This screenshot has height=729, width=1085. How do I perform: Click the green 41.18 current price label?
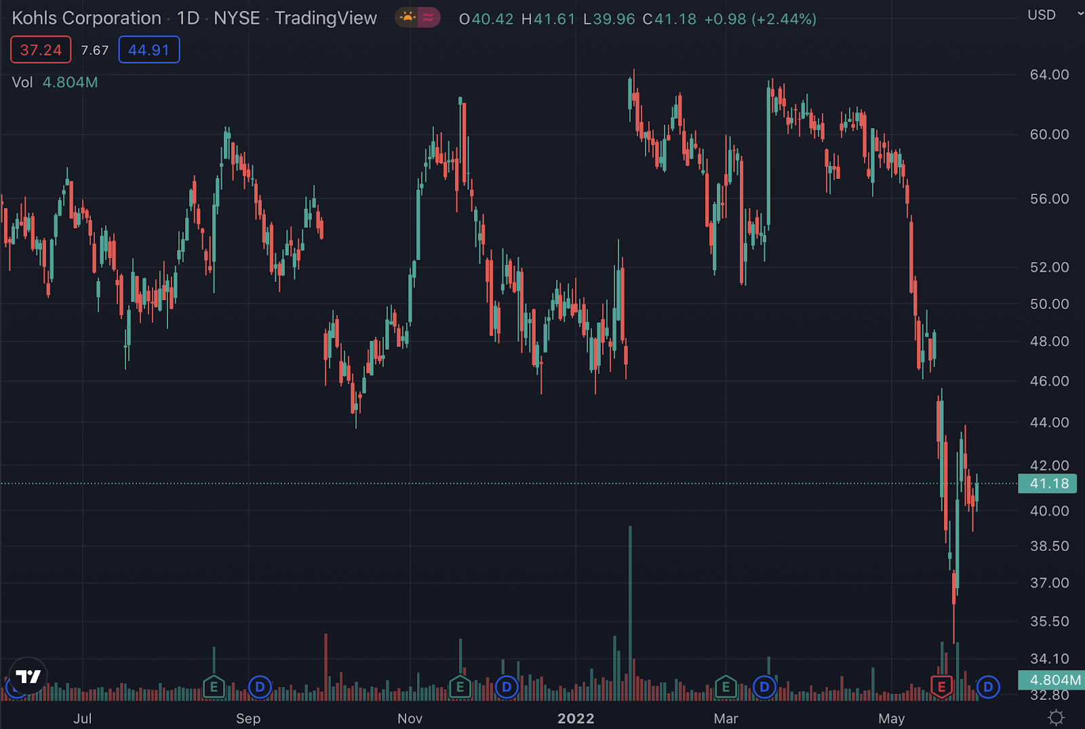point(1048,484)
